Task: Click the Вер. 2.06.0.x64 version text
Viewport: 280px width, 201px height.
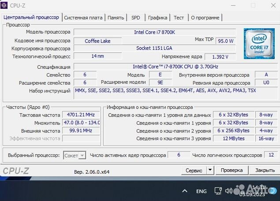Action: coord(92,172)
